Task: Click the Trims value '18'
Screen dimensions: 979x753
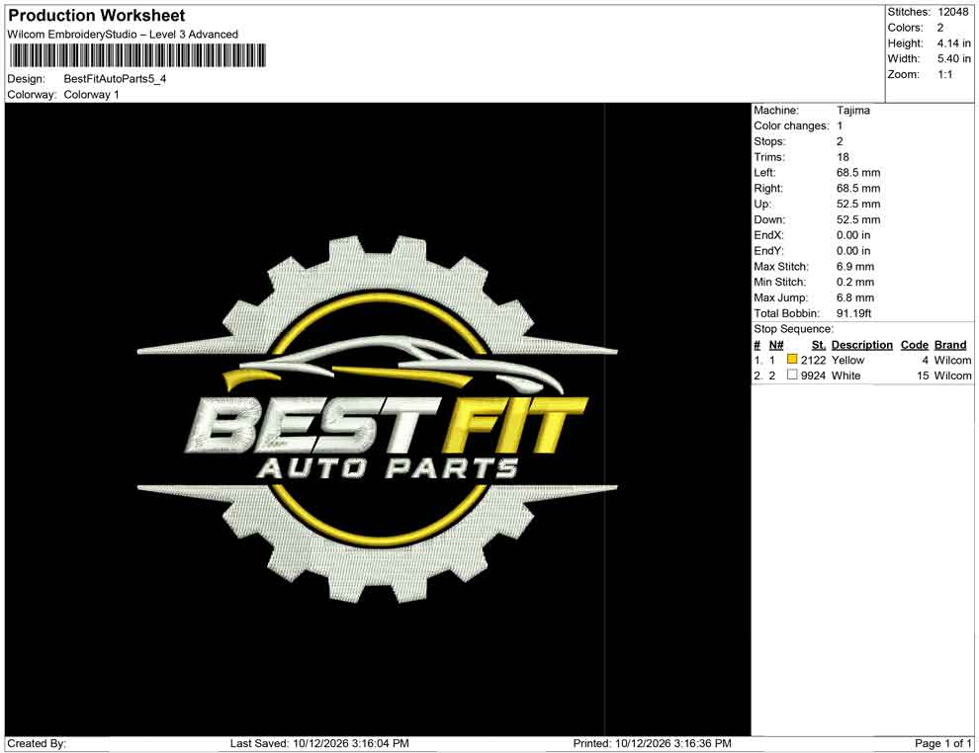Action: (x=843, y=156)
